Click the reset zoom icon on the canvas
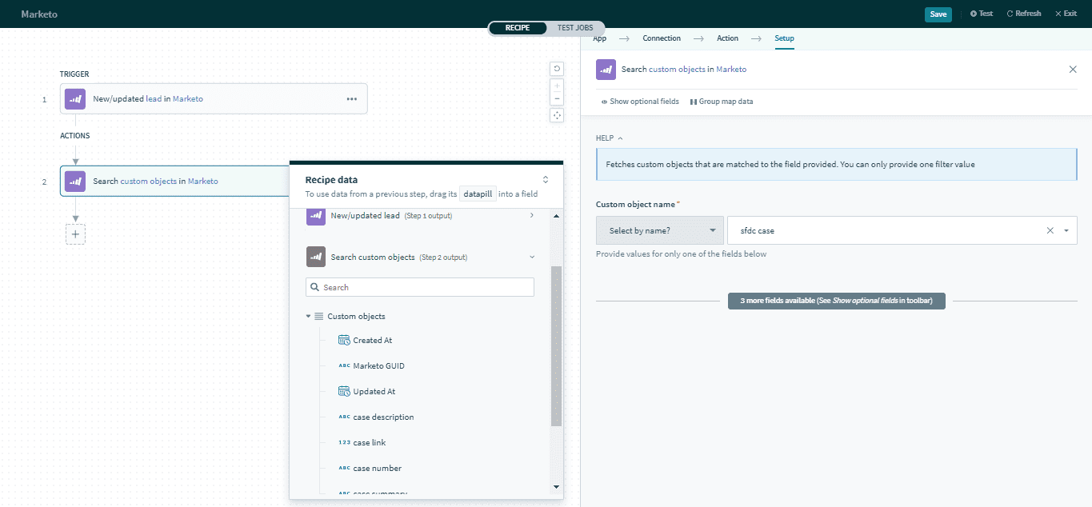The width and height of the screenshot is (1092, 507). click(557, 69)
